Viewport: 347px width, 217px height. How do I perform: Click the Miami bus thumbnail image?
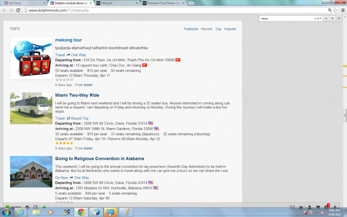(x=31, y=108)
